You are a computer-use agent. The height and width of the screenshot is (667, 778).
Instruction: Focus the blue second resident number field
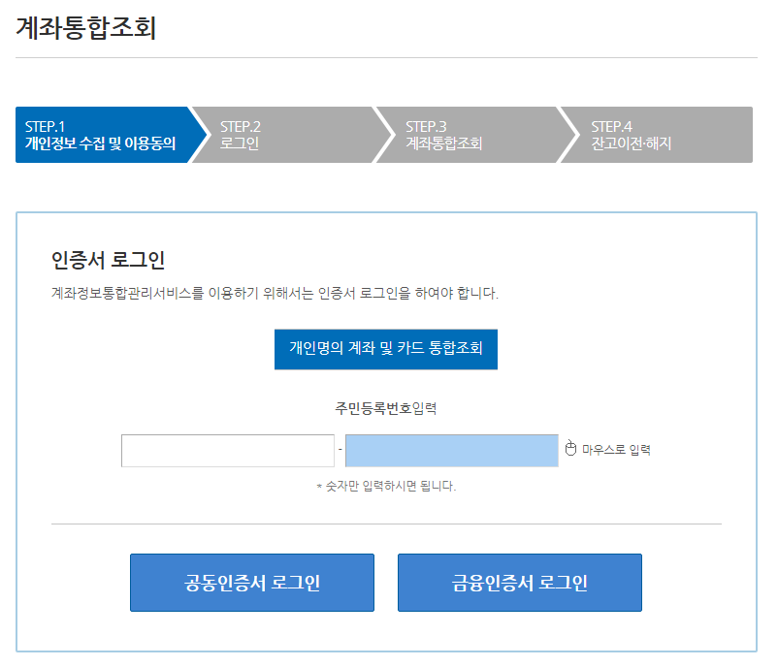pyautogui.click(x=451, y=451)
